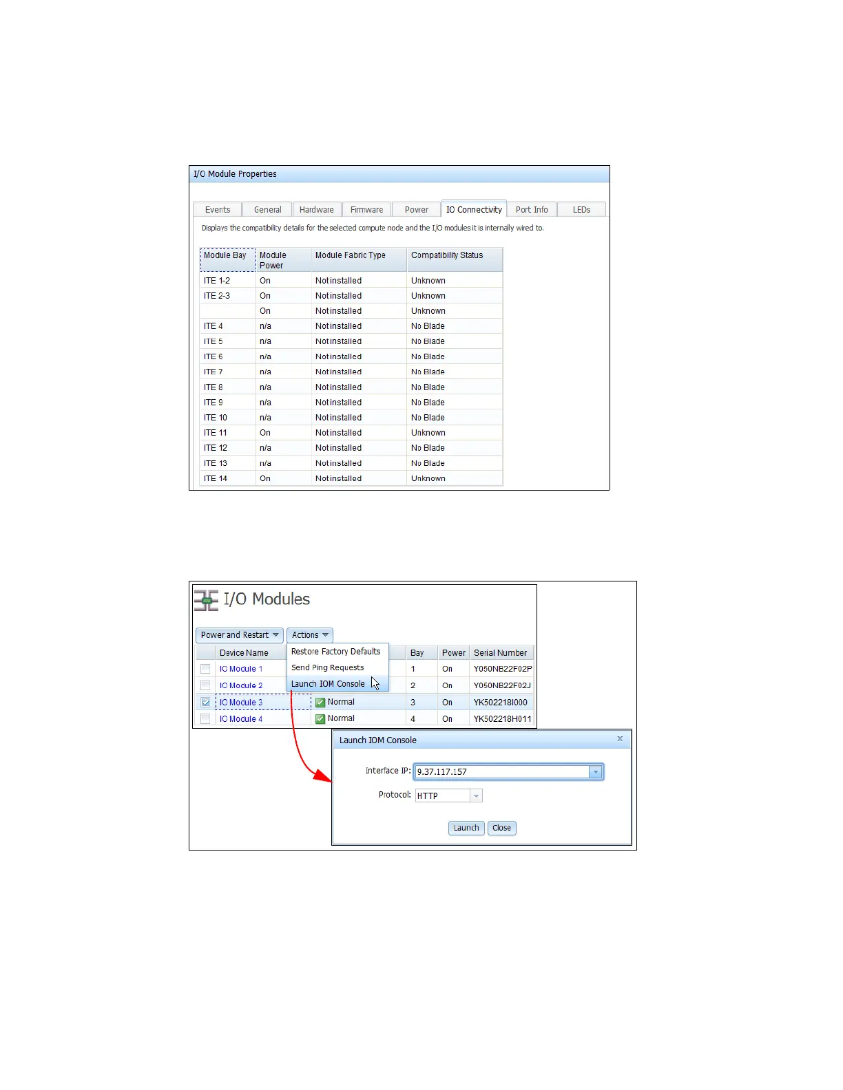
Task: Open the Power and Restart dropdown
Action: pos(240,635)
